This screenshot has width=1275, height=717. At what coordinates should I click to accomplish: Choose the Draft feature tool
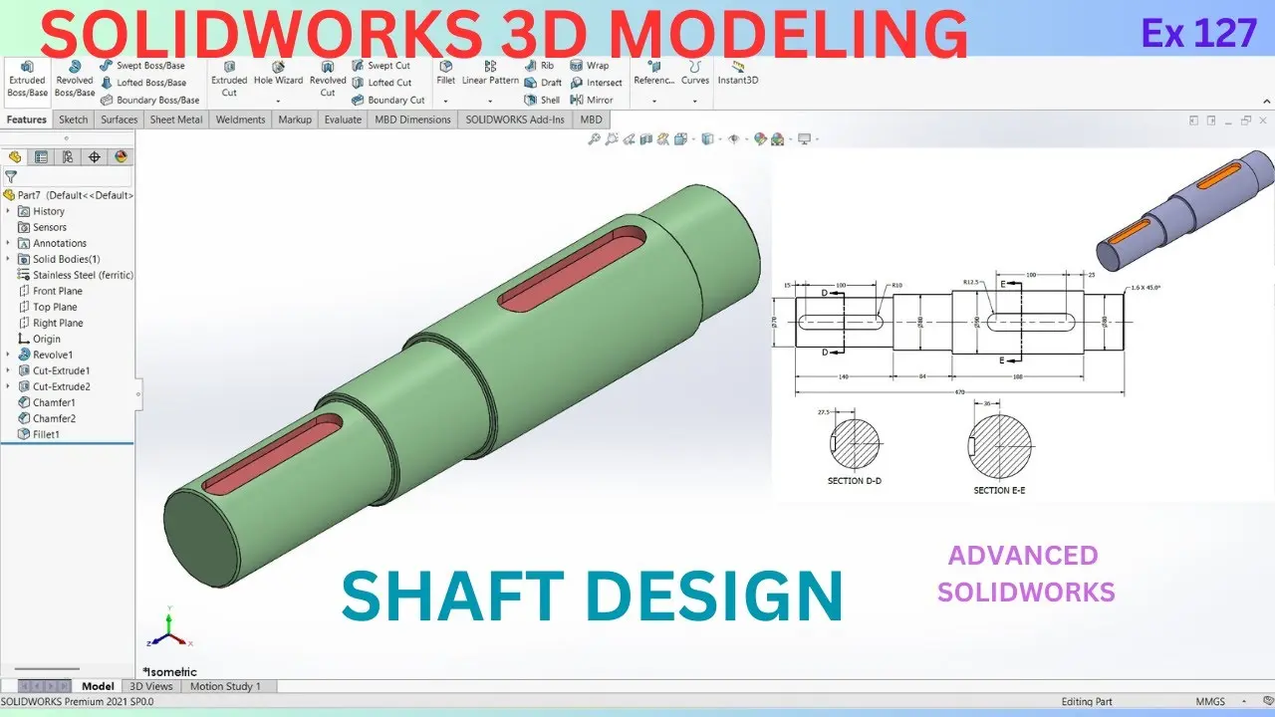[543, 83]
